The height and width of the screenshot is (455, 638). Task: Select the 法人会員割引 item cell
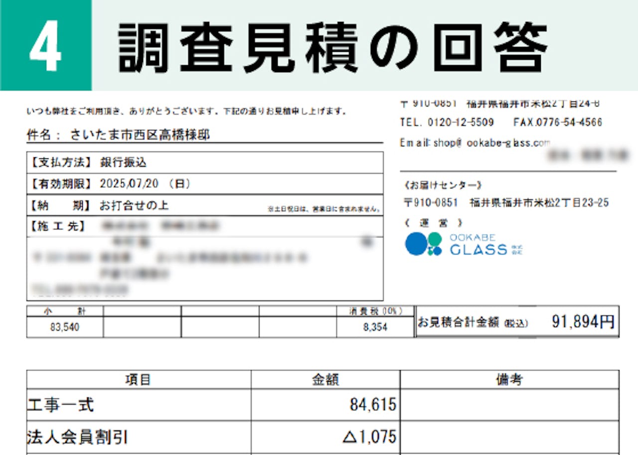[x=139, y=437]
